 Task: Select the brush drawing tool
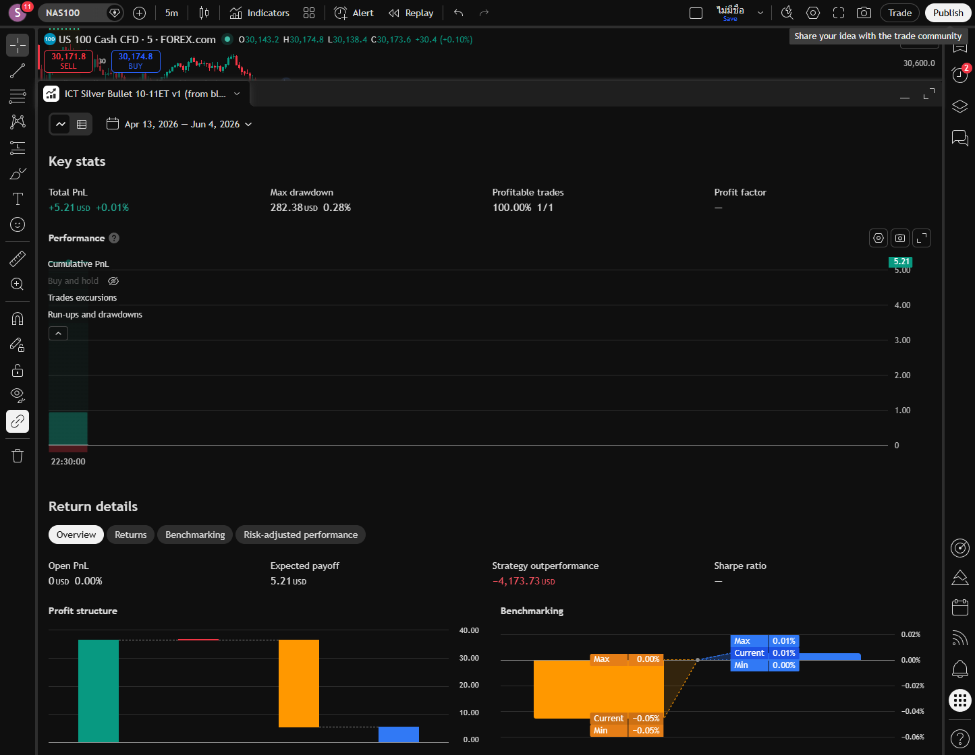pos(18,173)
